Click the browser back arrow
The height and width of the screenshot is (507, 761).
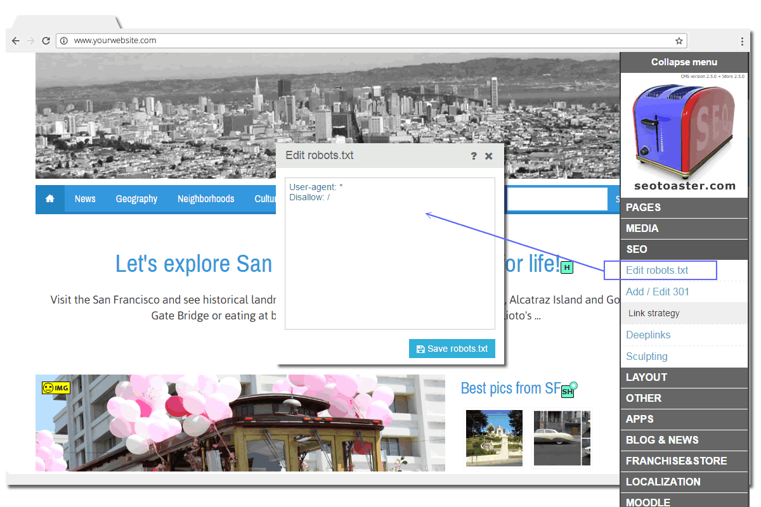coord(16,41)
